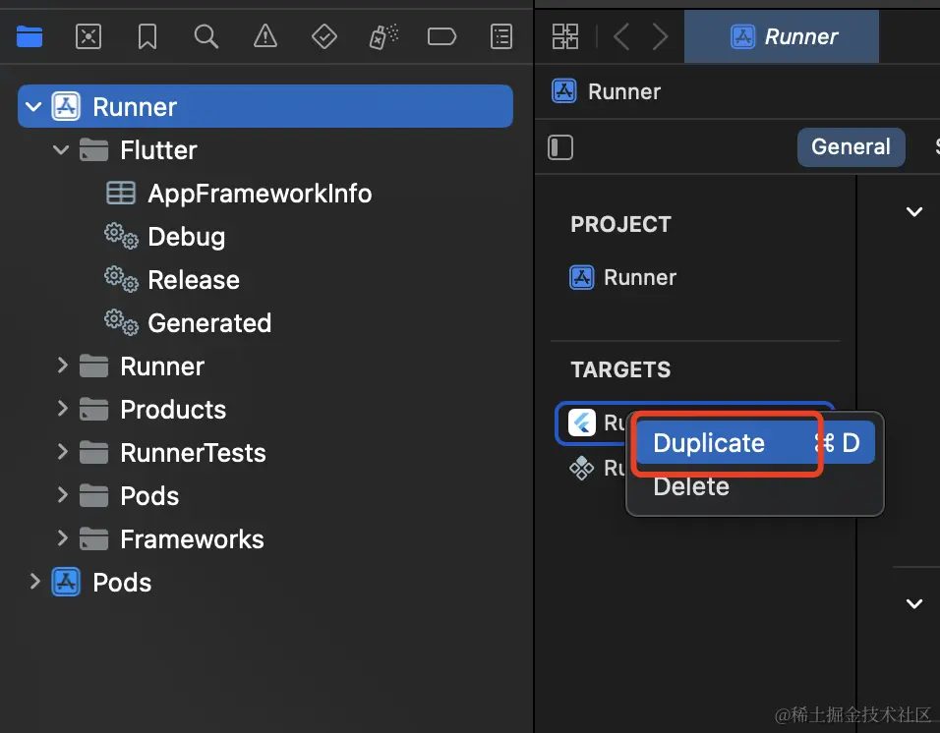
Task: Expand the Frameworks folder
Action: click(62, 538)
